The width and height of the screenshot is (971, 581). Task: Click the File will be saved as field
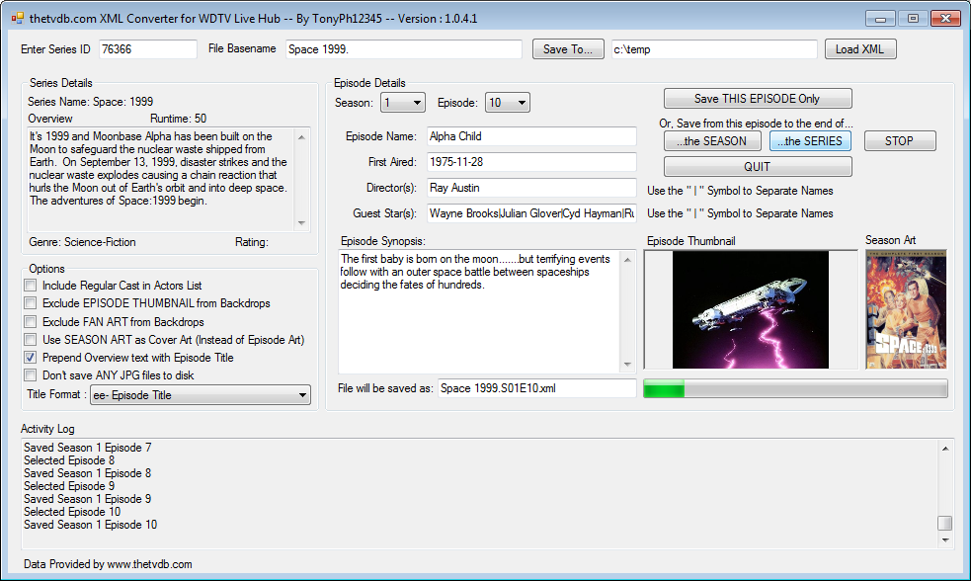click(x=536, y=388)
